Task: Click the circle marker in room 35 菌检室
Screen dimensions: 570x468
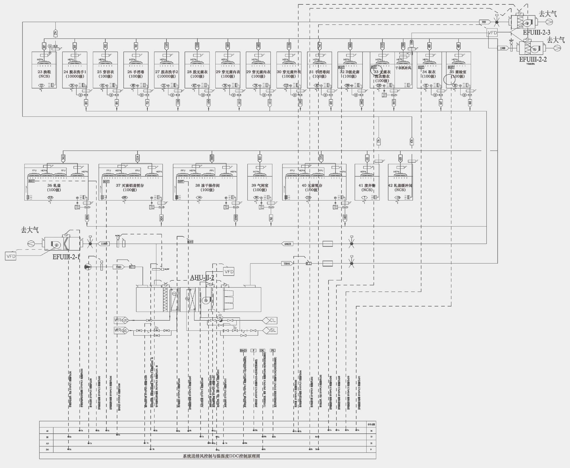Action: 449,79
